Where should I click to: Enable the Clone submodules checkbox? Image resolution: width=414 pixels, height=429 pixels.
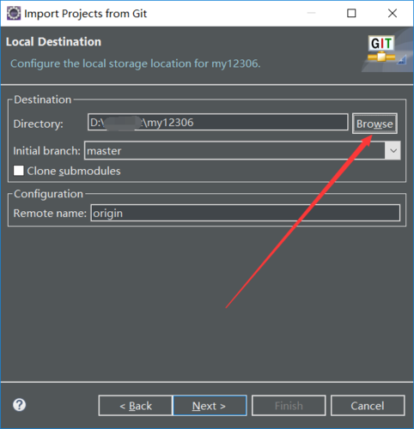(19, 171)
